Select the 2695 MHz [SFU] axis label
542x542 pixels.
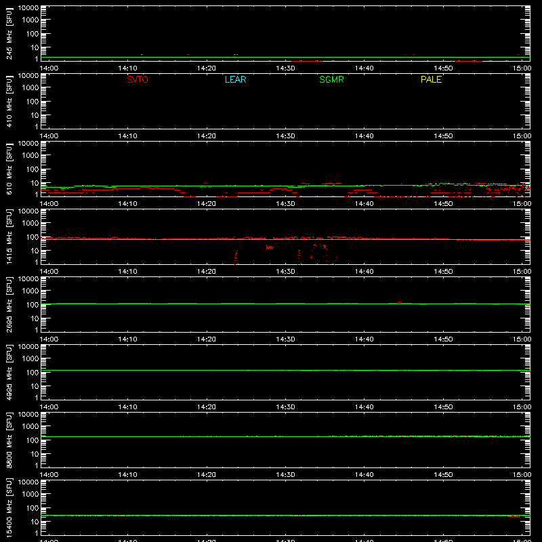click(9, 305)
